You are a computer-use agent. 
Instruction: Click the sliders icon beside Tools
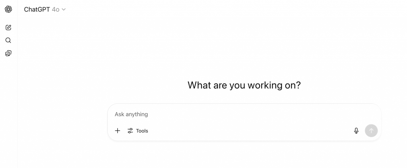click(130, 131)
